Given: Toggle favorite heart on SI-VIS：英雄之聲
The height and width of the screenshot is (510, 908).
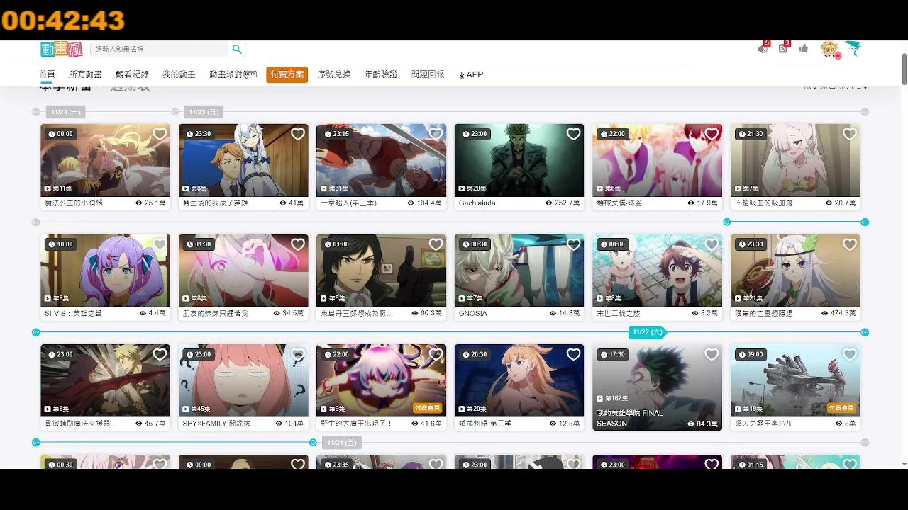Looking at the screenshot, I should 160,244.
